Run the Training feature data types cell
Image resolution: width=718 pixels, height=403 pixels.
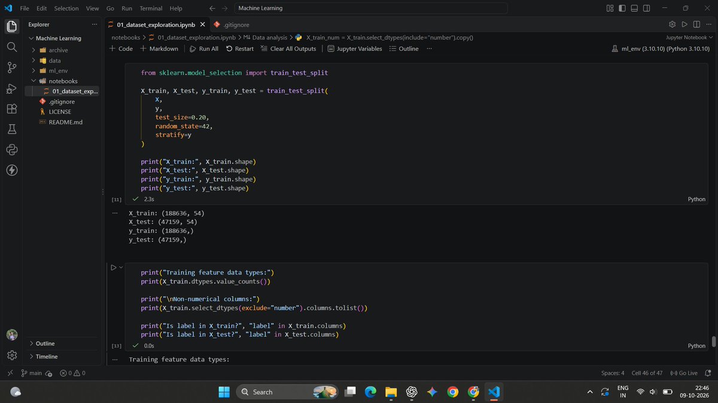coord(113,267)
